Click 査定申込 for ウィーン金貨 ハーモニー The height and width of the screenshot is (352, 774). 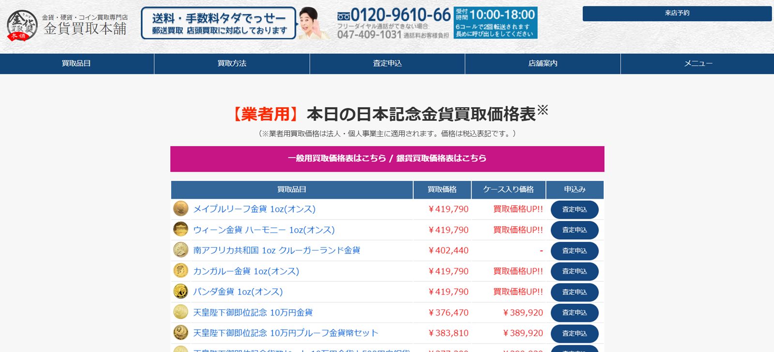tap(575, 230)
